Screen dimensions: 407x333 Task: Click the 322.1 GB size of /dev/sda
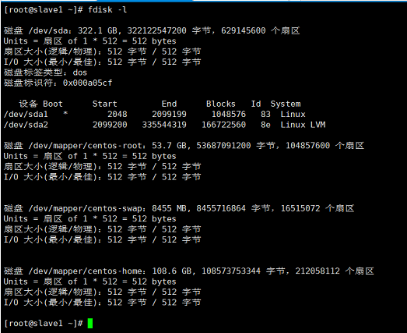coord(97,30)
